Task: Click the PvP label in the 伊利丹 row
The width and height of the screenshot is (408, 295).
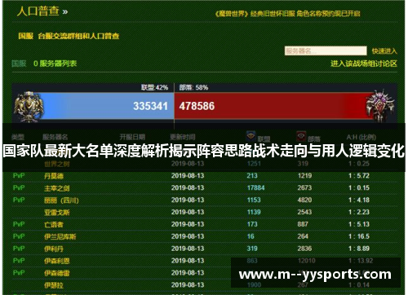Action: (19, 249)
